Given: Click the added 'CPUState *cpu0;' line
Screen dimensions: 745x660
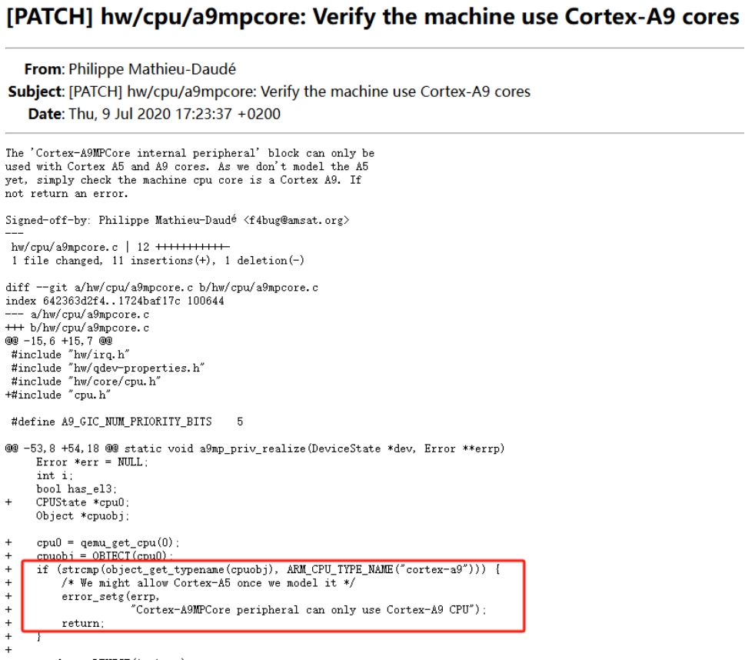Looking at the screenshot, I should click(75, 503).
